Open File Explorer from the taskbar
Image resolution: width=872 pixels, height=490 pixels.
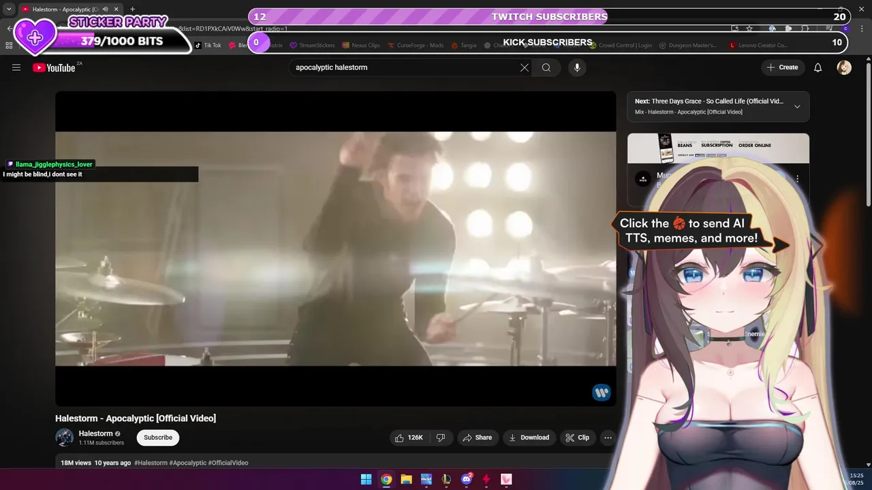click(x=406, y=479)
